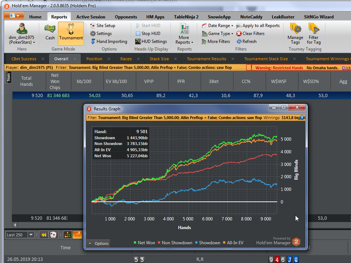This screenshot has height=263, width=351.
Task: Switch to the Stack Size report tab
Action: tap(159, 59)
